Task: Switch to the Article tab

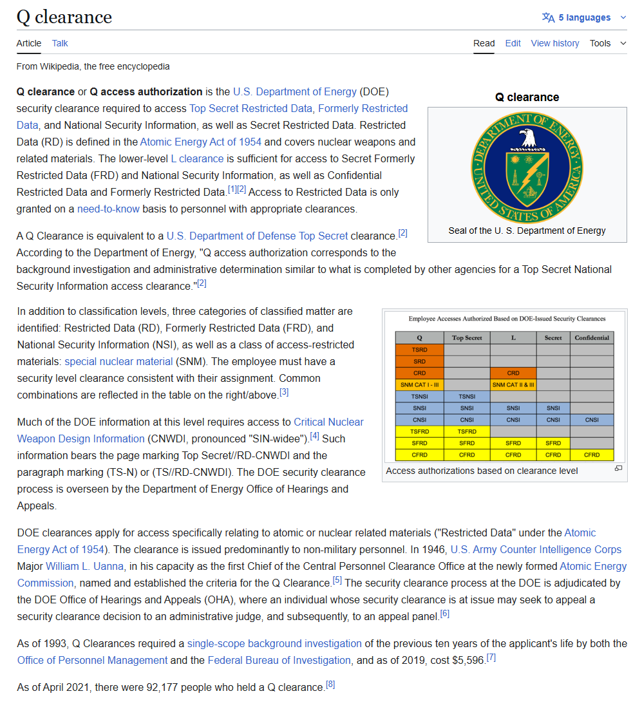Action: click(x=29, y=43)
